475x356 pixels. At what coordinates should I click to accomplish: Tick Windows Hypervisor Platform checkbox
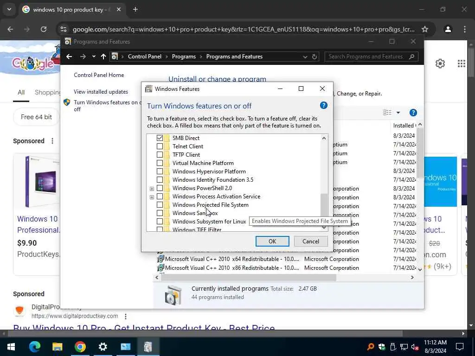(160, 172)
